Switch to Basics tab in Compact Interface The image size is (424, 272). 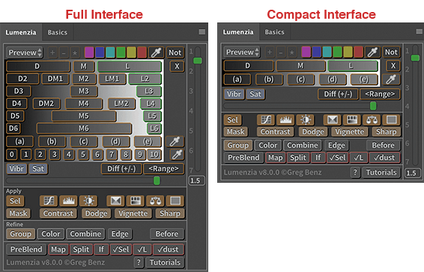click(x=274, y=32)
